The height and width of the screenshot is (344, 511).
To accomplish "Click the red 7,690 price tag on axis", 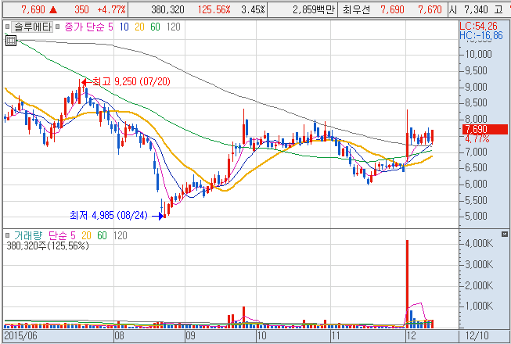I will click(x=484, y=129).
